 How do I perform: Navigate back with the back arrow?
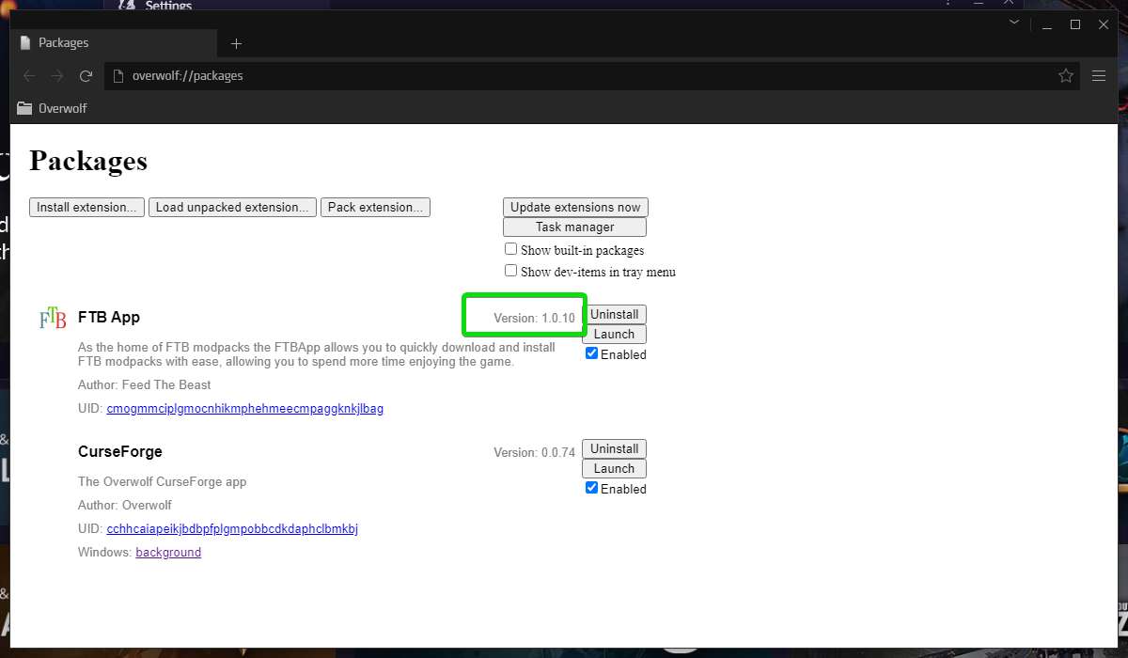pyautogui.click(x=29, y=75)
